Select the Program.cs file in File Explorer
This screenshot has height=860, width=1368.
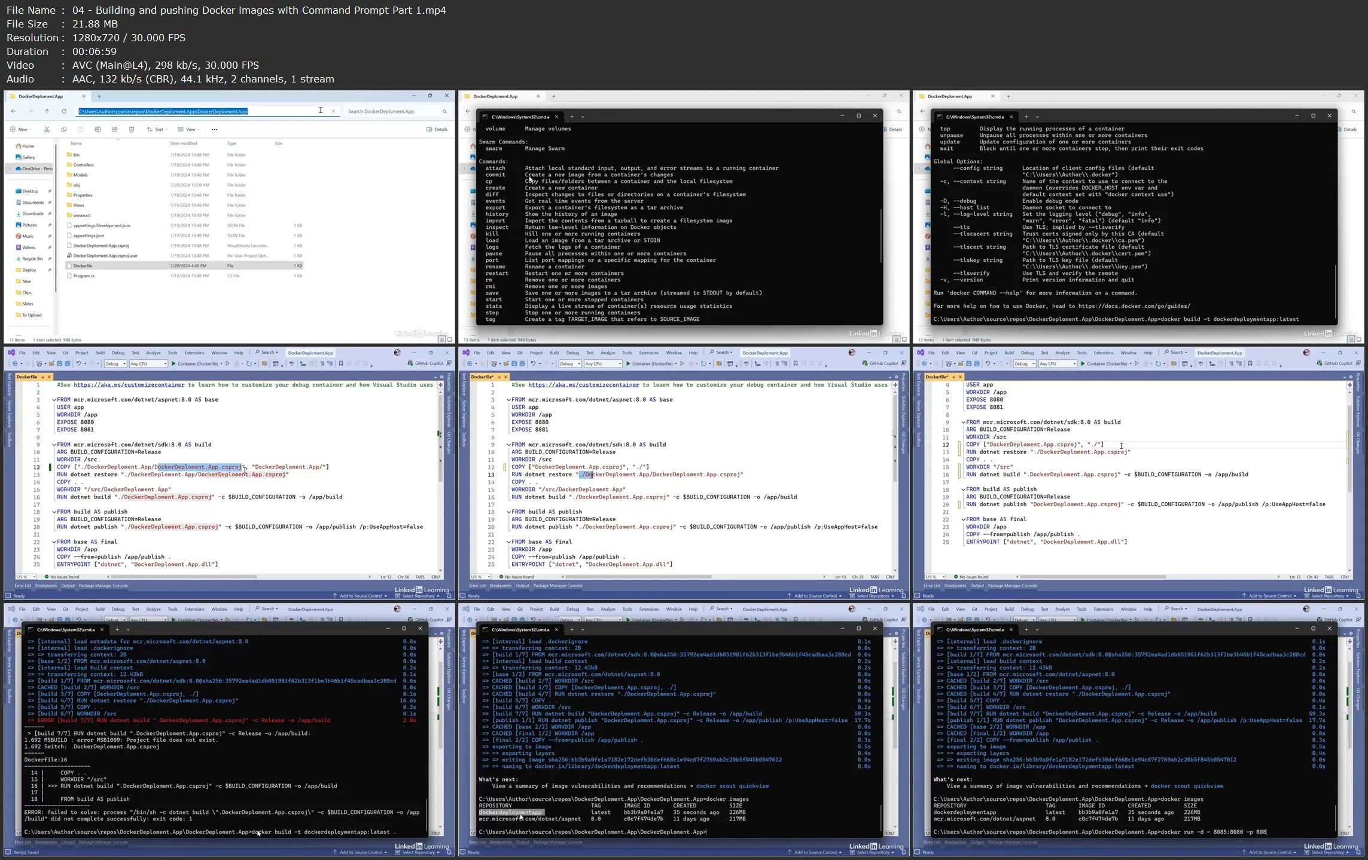pyautogui.click(x=84, y=276)
